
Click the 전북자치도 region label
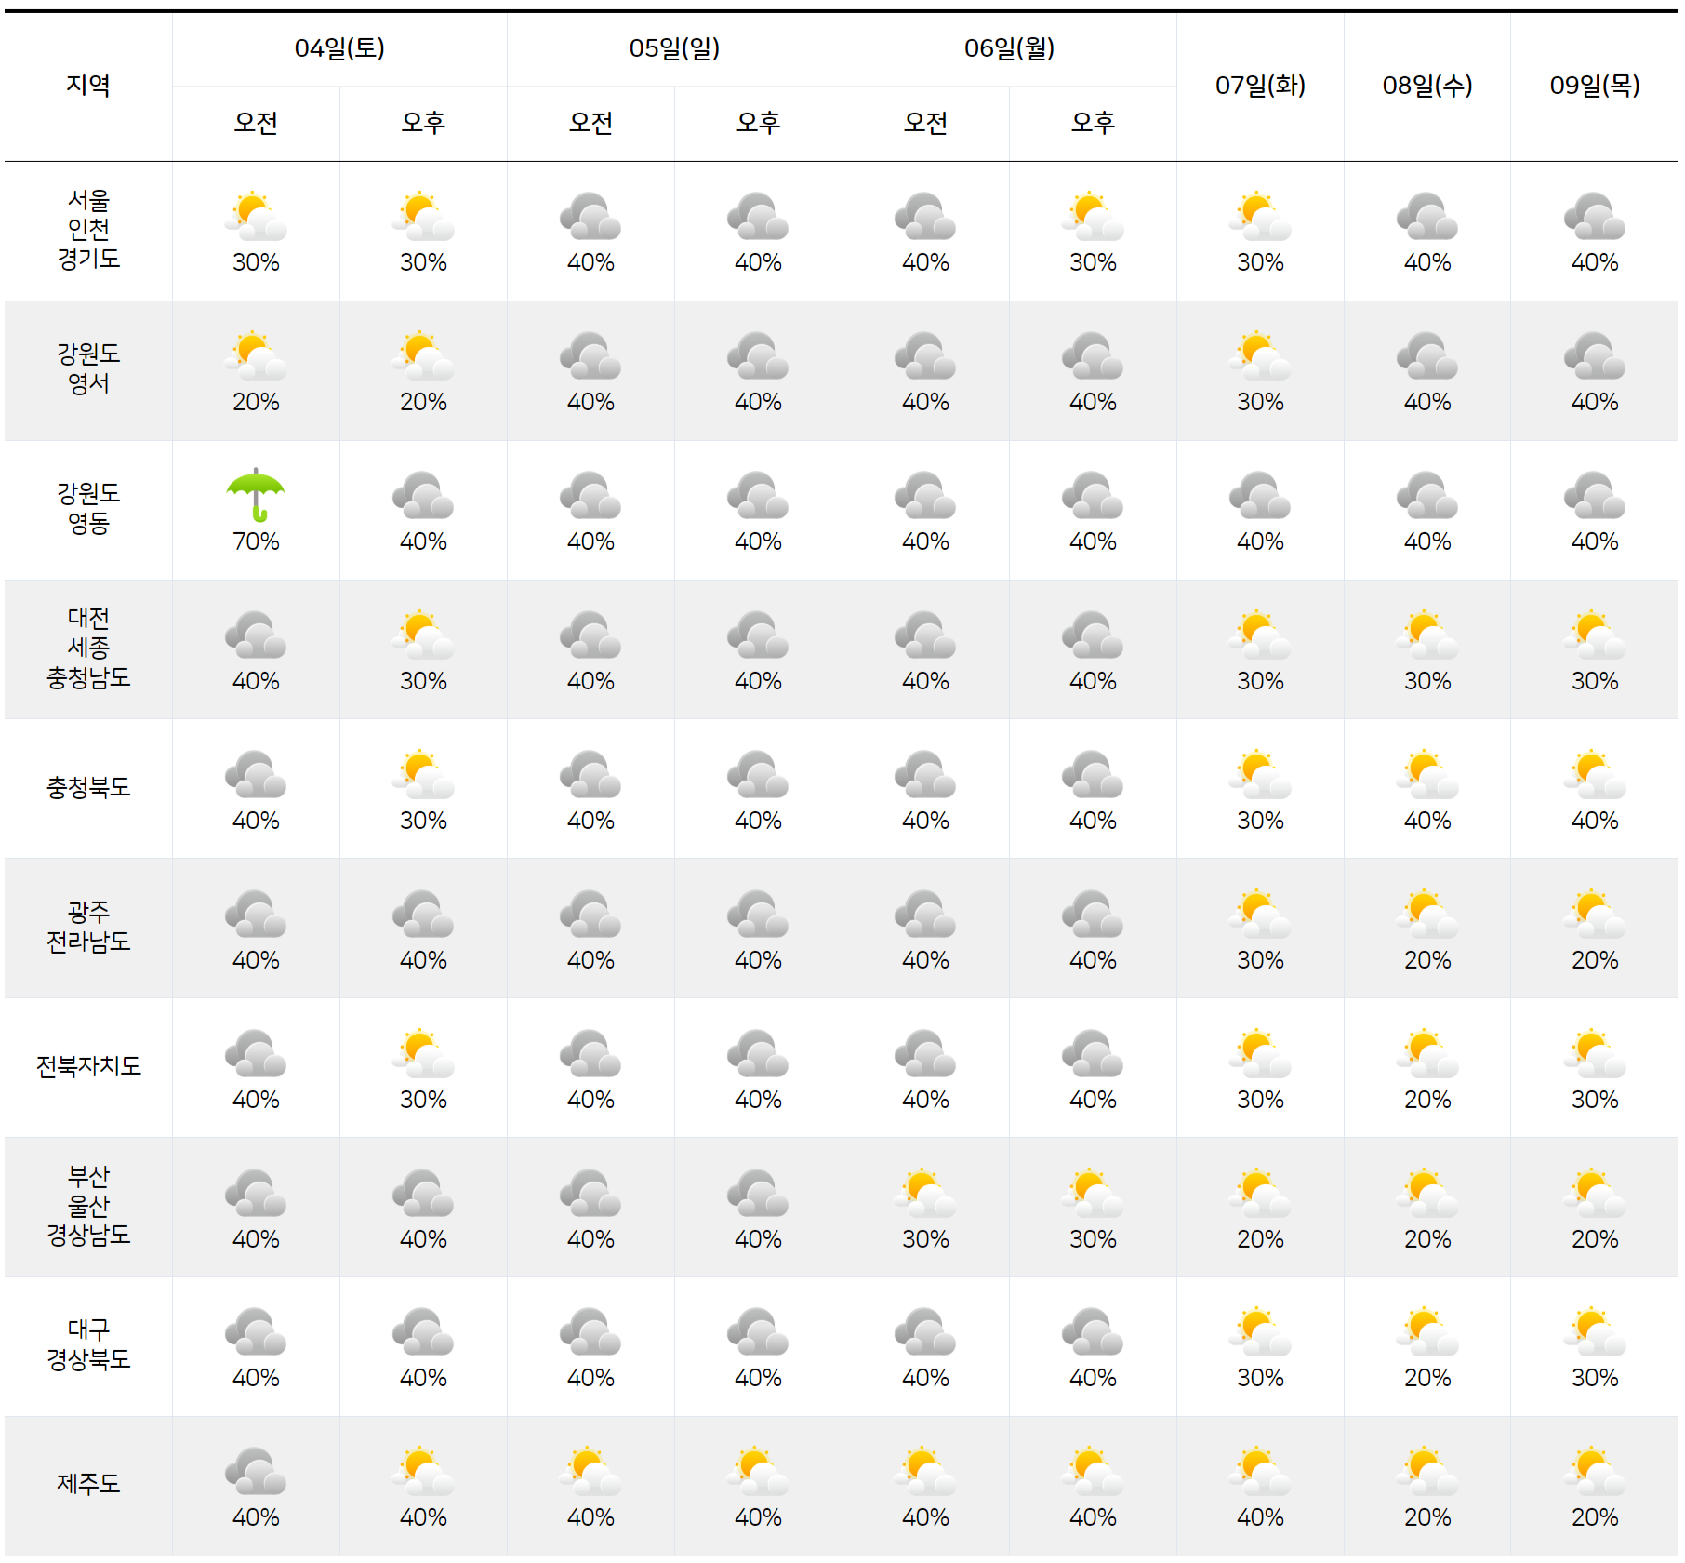[88, 1066]
